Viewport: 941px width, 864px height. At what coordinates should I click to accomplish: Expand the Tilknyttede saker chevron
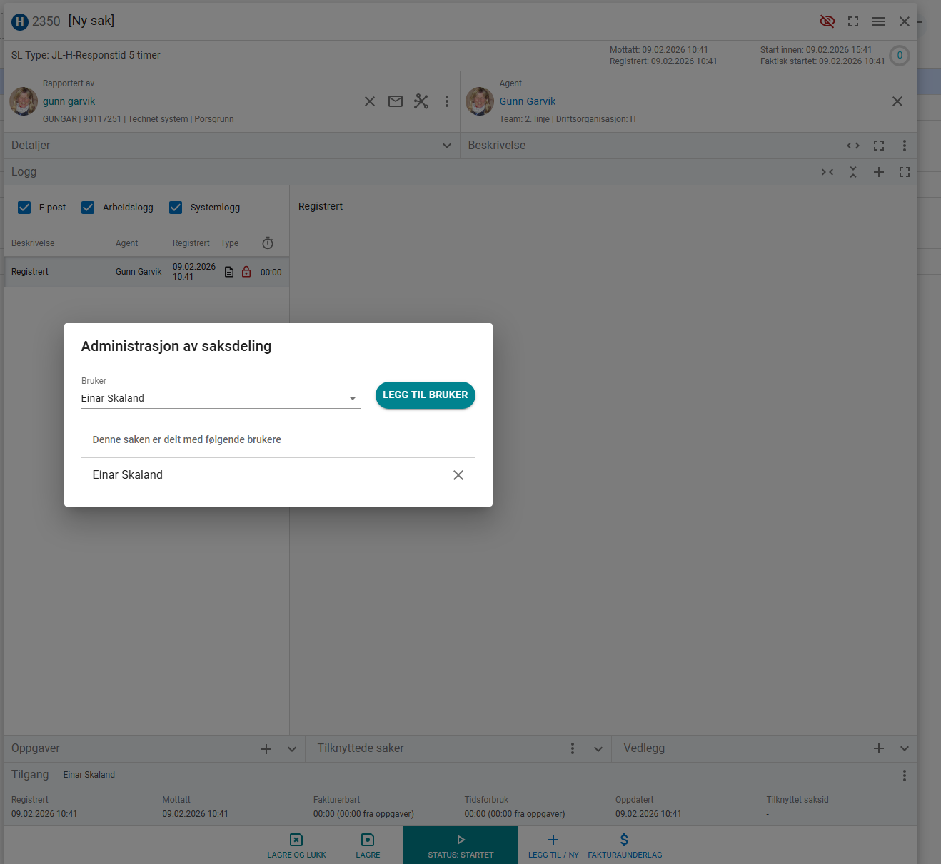pyautogui.click(x=598, y=749)
